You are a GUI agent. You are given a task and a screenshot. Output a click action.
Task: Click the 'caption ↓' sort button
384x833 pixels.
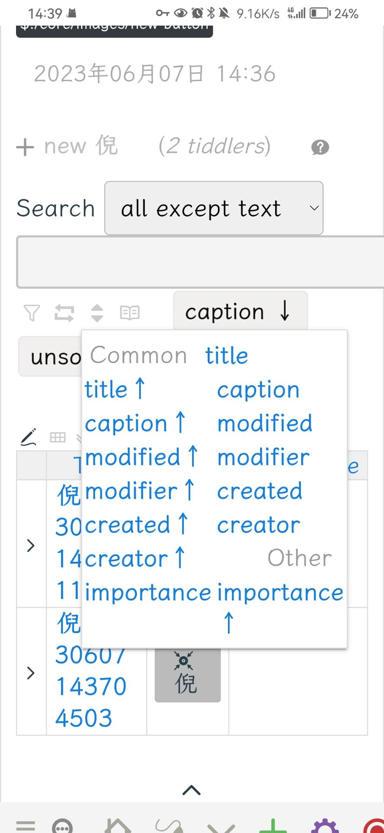click(240, 311)
